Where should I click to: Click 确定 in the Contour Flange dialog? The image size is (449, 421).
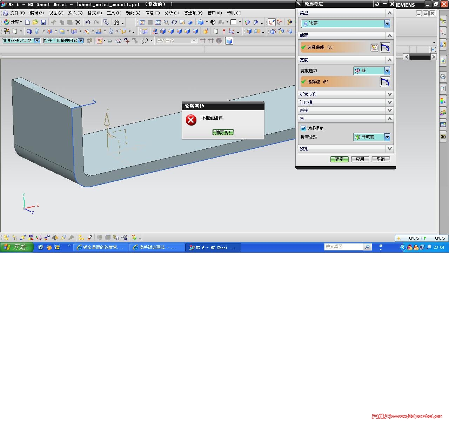tap(340, 159)
